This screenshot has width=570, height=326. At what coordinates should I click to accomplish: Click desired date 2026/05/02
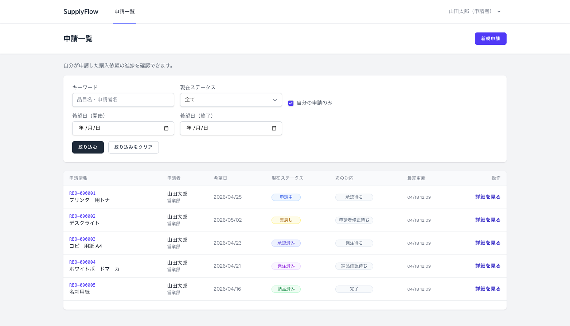click(x=228, y=220)
